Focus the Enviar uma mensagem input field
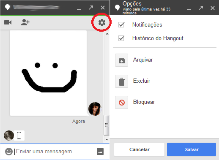This screenshot has height=160, width=219. coord(55,152)
